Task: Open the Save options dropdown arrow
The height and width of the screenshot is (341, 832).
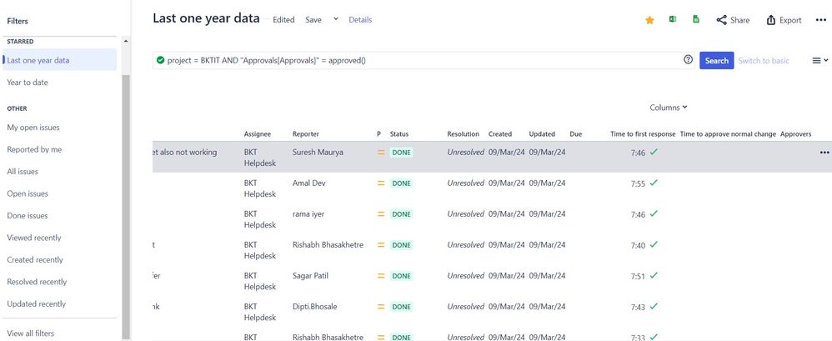Action: [x=335, y=19]
